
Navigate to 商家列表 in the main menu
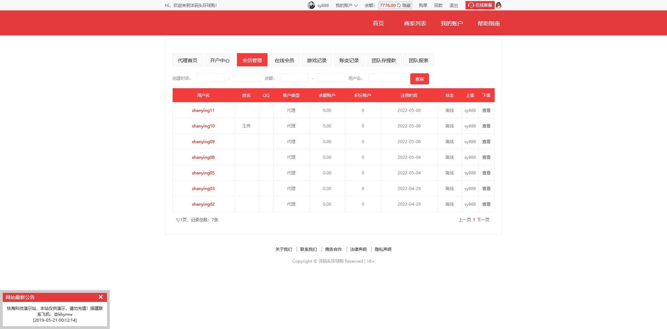[415, 23]
